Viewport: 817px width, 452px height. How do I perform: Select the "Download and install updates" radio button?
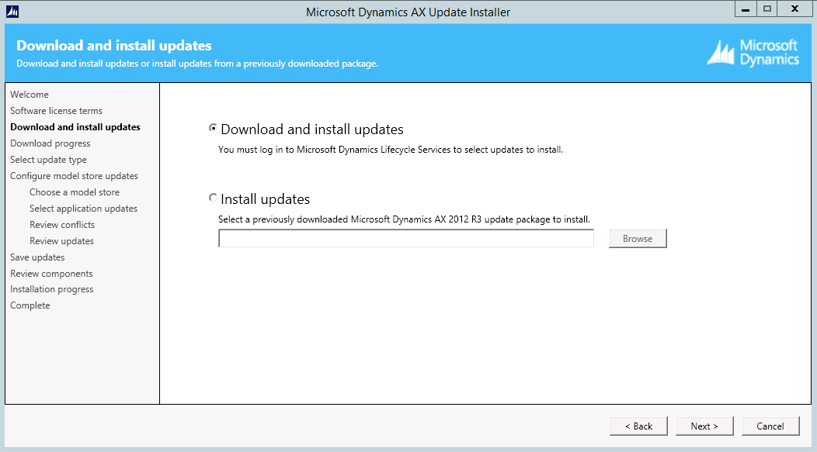pos(213,128)
